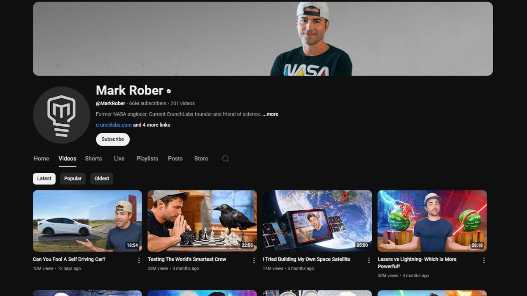Select the Latest sort chip

click(44, 178)
